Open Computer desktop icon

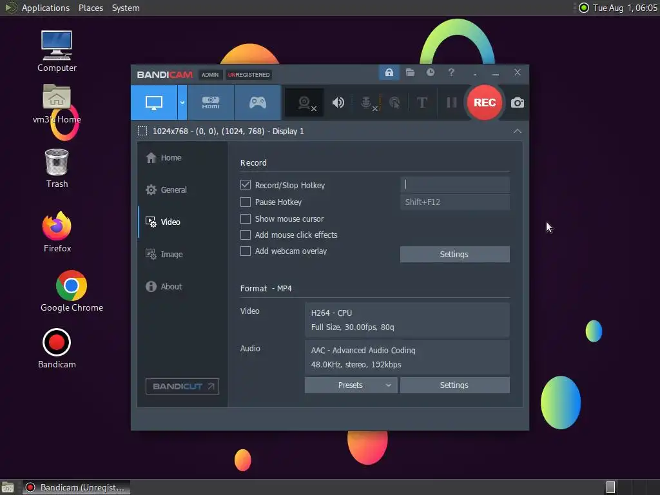point(57,52)
